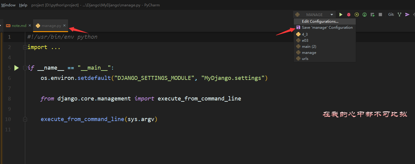The image size is (415, 164).
Task: Click line number 8 in the gutter
Action: (9, 99)
